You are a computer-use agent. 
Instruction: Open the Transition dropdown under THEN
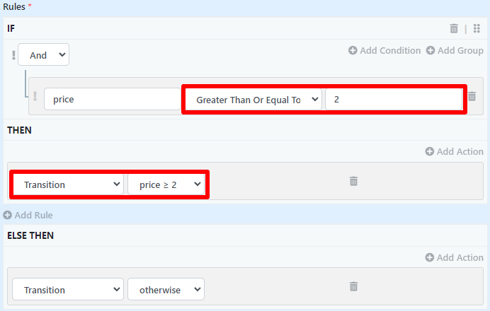(x=69, y=184)
